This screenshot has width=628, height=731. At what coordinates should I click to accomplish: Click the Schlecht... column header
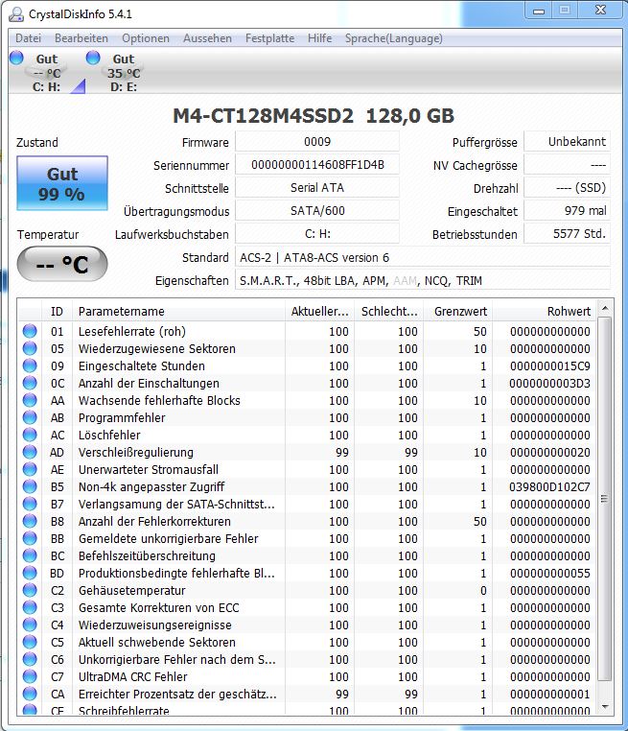pos(389,311)
